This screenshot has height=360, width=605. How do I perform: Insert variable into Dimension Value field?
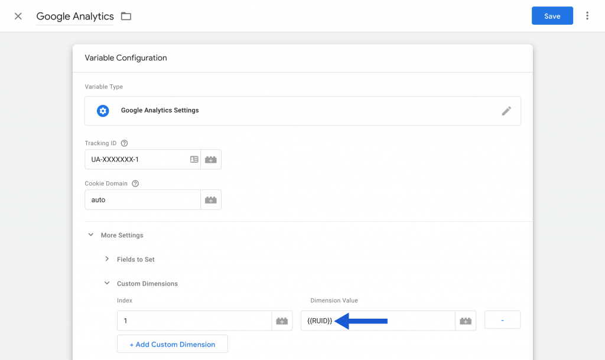[466, 320]
